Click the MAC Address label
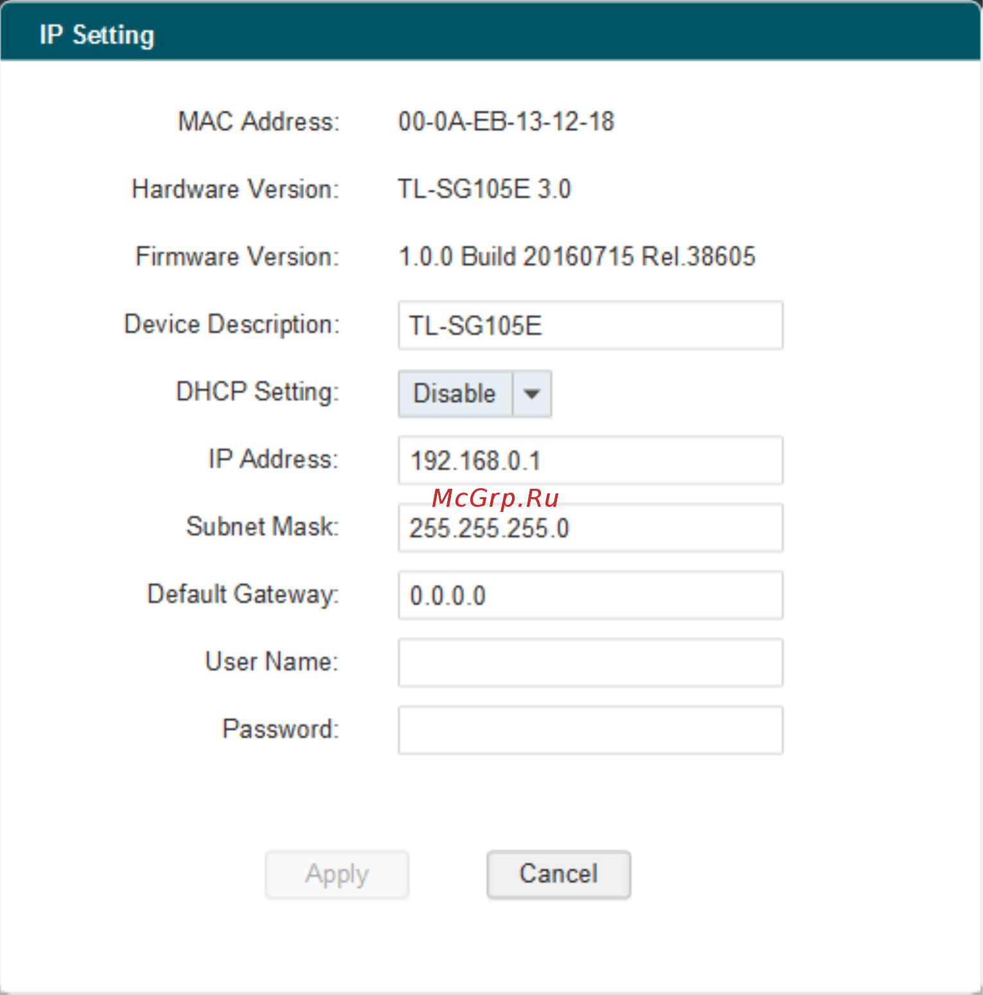This screenshot has height=995, width=983. [x=258, y=121]
